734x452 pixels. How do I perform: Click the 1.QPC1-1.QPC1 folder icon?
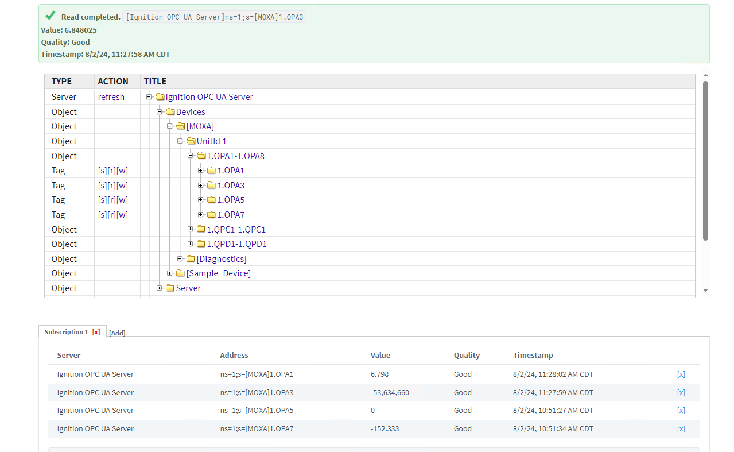201,230
